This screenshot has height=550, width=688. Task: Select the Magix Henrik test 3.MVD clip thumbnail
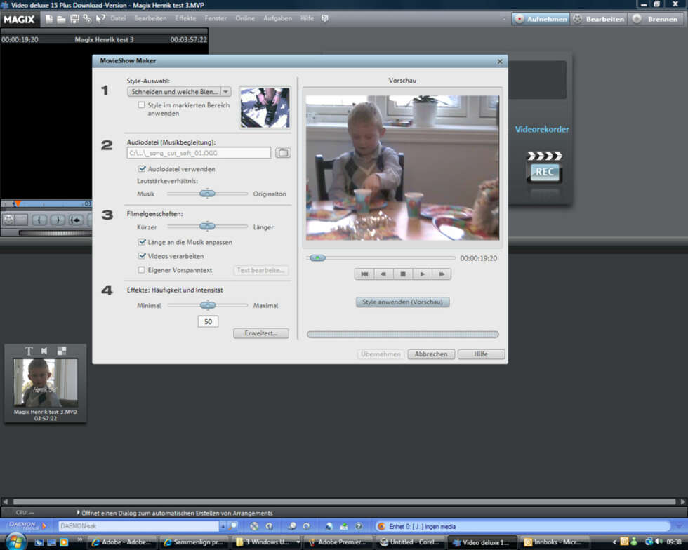45,383
